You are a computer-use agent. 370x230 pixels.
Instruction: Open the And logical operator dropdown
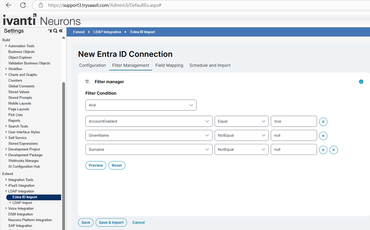141,105
